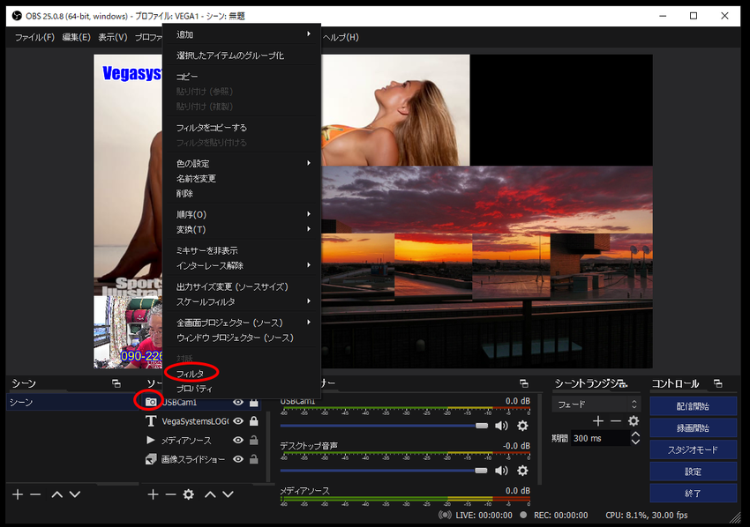Image resolution: width=750 pixels, height=527 pixels.
Task: Move source down arrow
Action: click(x=229, y=494)
